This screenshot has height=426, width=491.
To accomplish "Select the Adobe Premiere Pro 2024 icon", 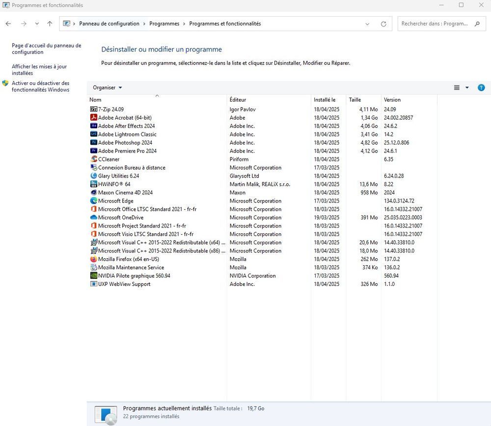I will [94, 150].
